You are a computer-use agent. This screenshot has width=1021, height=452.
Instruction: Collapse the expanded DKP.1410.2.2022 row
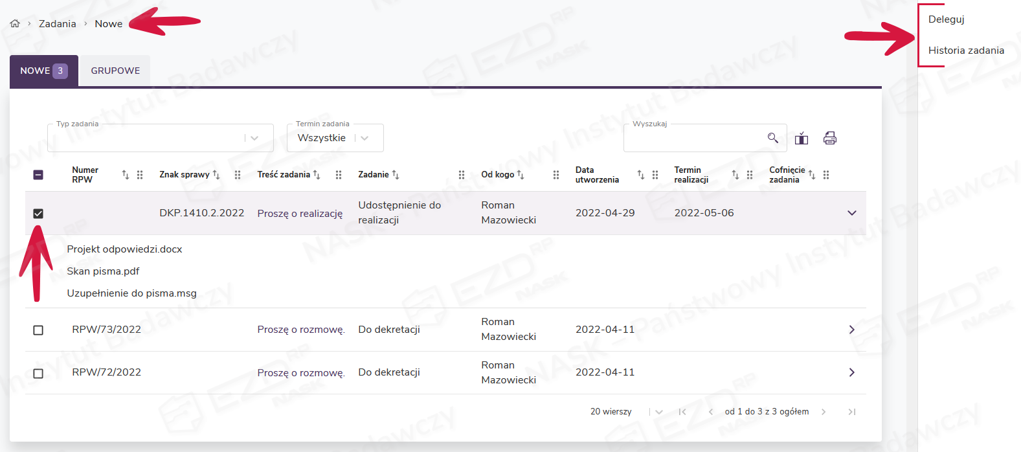pyautogui.click(x=851, y=213)
